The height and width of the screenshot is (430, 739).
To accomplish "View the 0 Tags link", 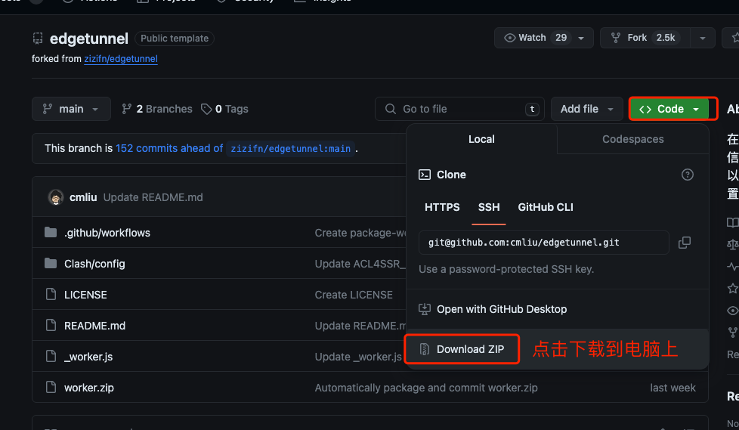I will [225, 109].
